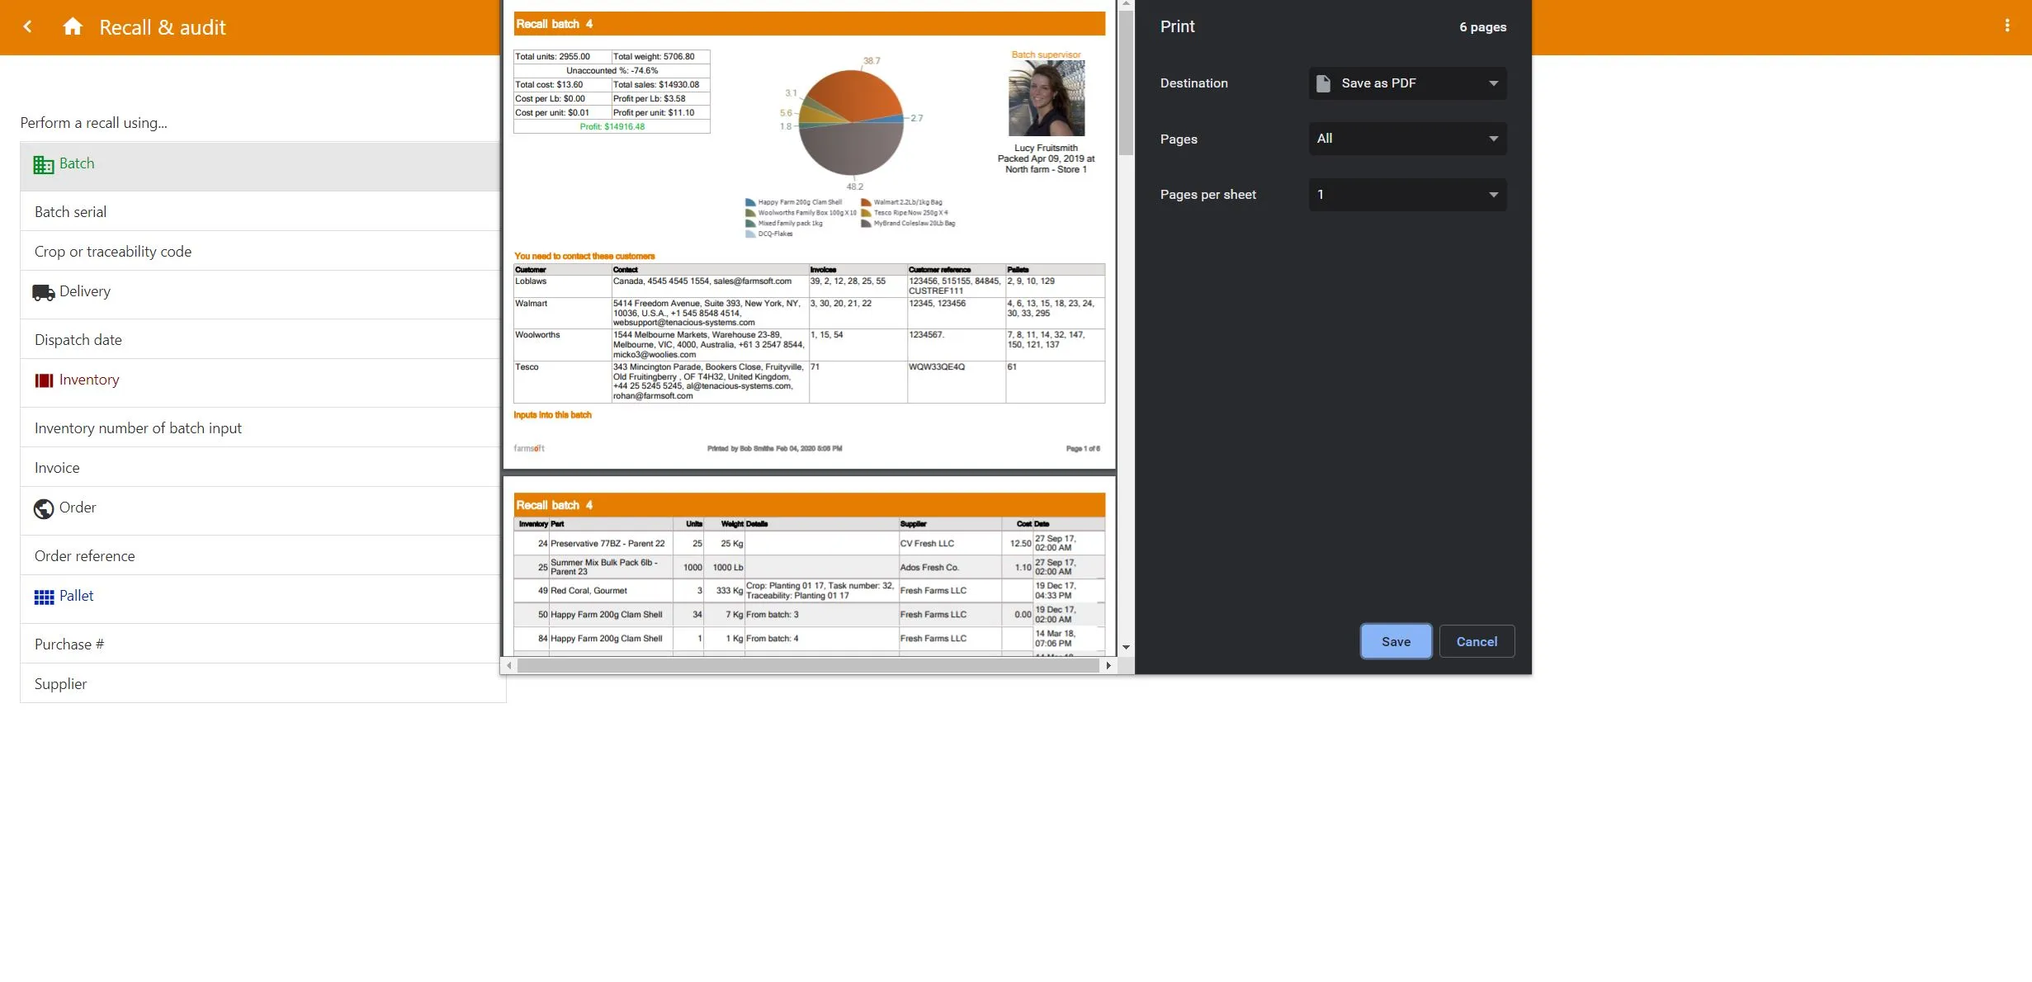Click the 'Profit: $14916.48' value

tap(612, 127)
